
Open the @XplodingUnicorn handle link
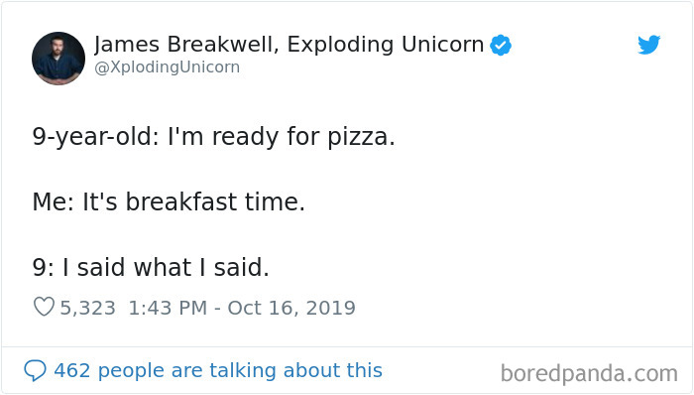(x=167, y=66)
